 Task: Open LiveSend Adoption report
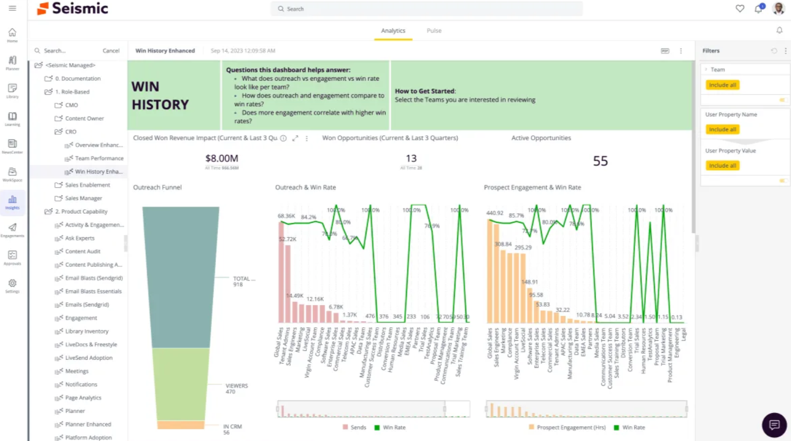(84, 358)
